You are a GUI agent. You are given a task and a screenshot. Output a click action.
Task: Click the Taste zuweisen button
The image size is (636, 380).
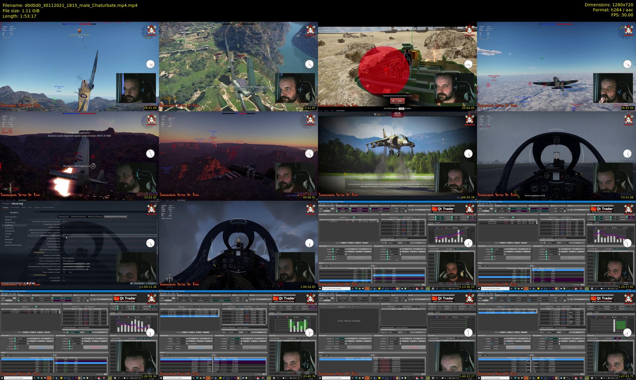[139, 283]
